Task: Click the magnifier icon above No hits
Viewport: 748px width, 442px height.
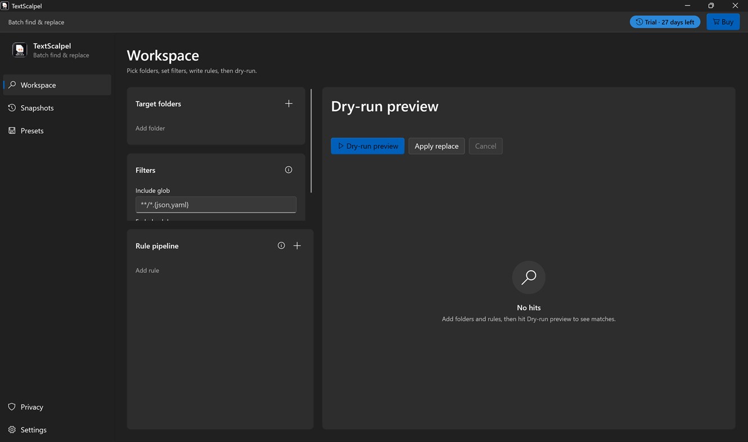Action: pyautogui.click(x=529, y=277)
